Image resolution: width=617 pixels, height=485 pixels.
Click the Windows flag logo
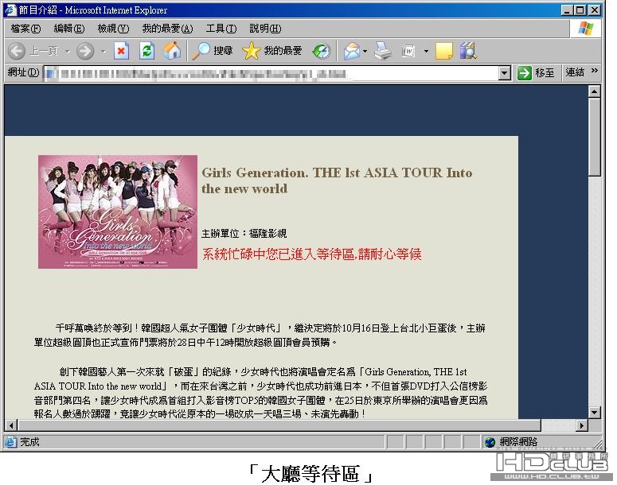(x=585, y=29)
